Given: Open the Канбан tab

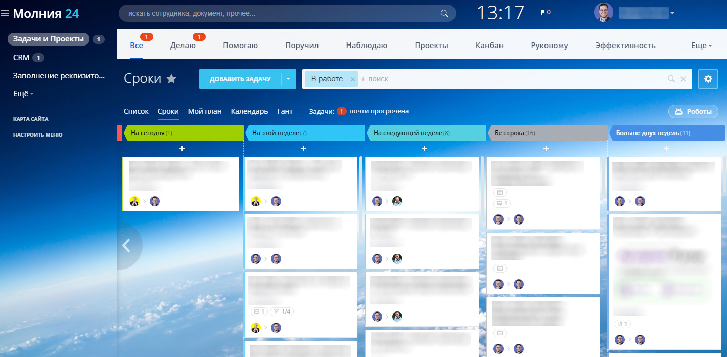Looking at the screenshot, I should pos(489,46).
